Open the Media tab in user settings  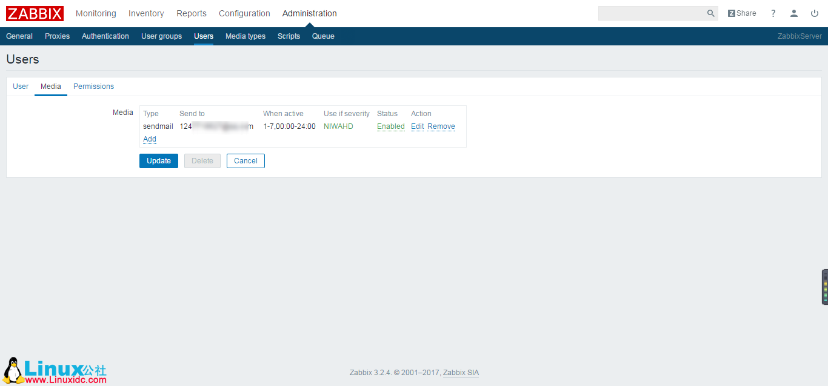point(50,86)
